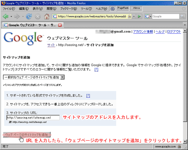
Task: Open the address bar history dropdown
Action: point(134,17)
